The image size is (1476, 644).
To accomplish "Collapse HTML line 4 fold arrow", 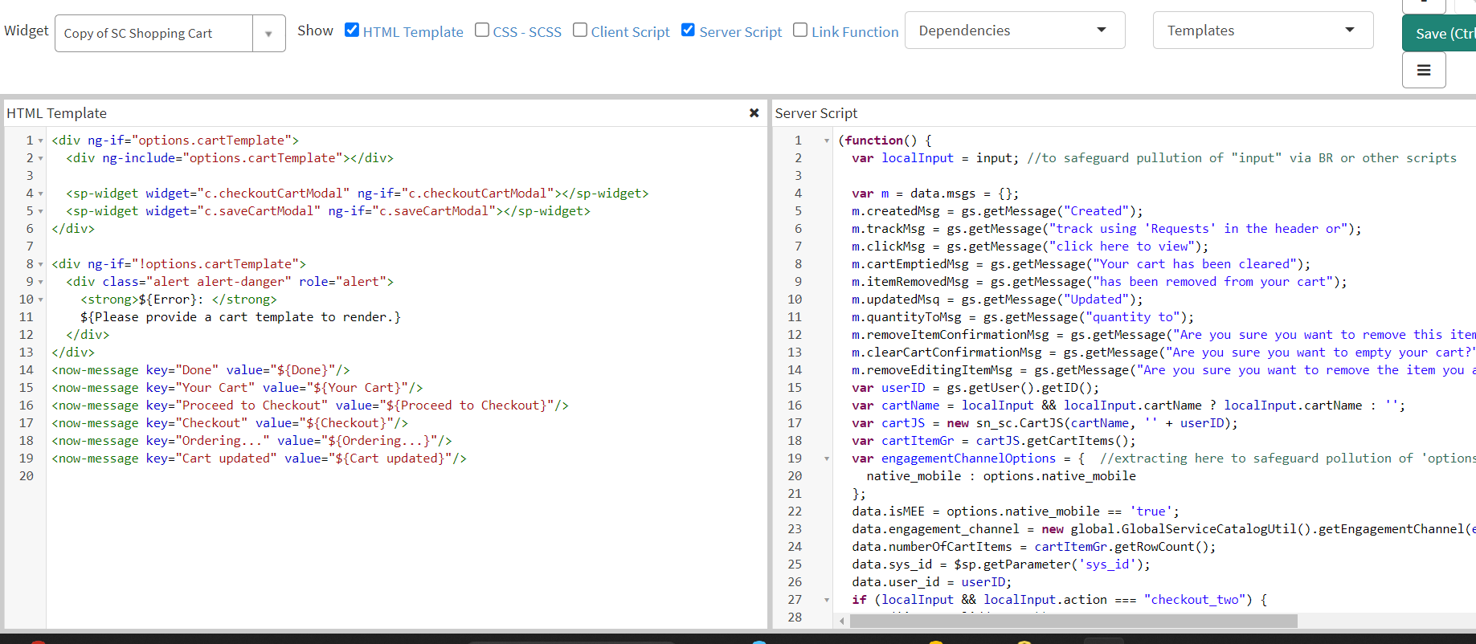I will pyautogui.click(x=40, y=194).
